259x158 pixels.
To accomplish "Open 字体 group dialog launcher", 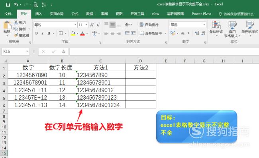I will tap(100, 42).
